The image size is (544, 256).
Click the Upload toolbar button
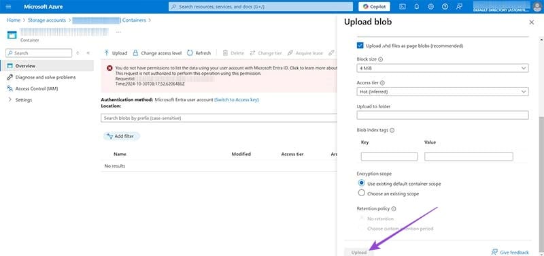click(x=116, y=53)
